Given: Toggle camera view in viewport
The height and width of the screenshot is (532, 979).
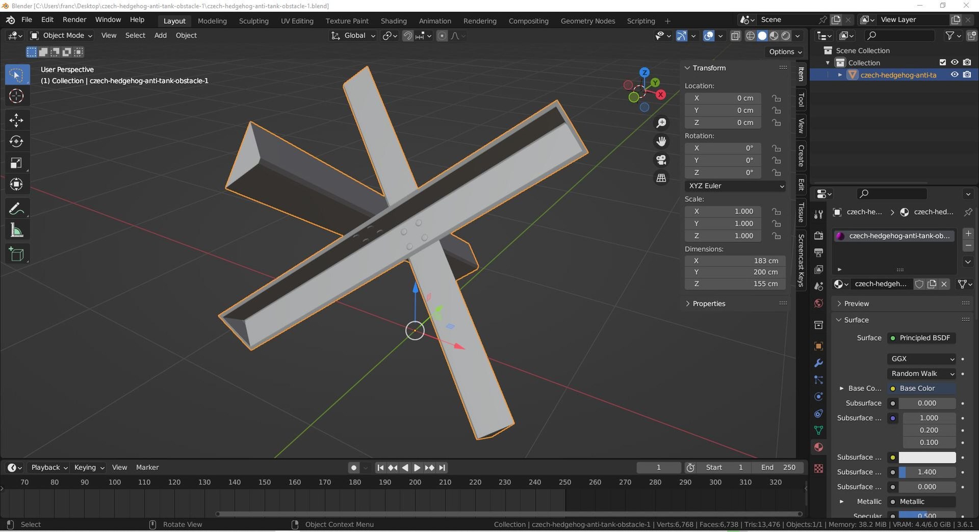Looking at the screenshot, I should [661, 160].
